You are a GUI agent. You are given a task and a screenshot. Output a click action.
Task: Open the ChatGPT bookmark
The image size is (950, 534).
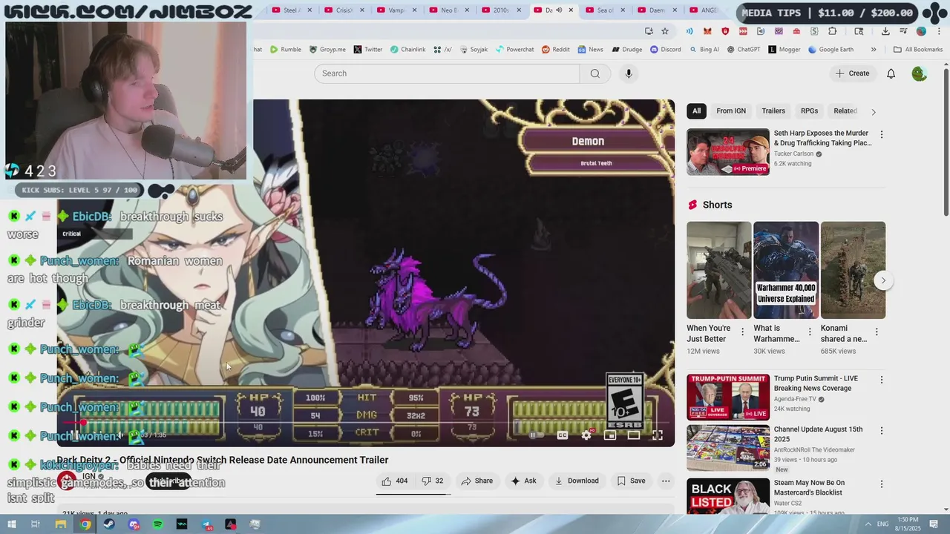[x=743, y=50]
